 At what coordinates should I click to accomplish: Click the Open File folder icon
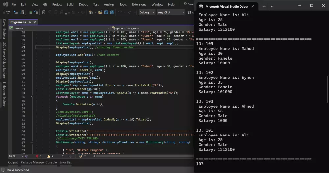pos(99,12)
